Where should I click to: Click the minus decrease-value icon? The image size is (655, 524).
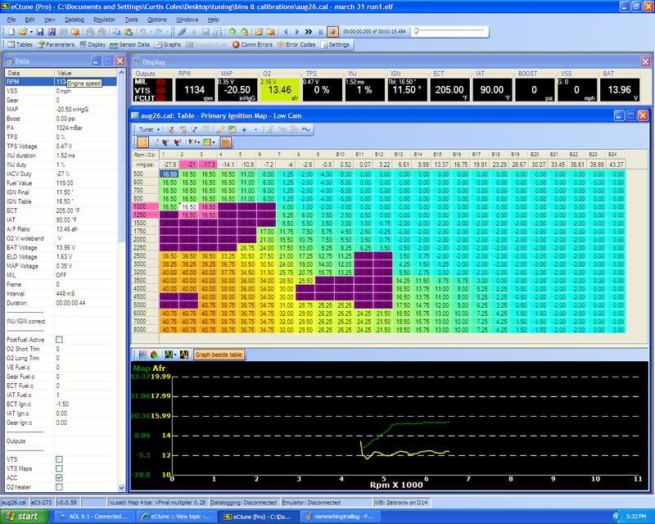255,129
